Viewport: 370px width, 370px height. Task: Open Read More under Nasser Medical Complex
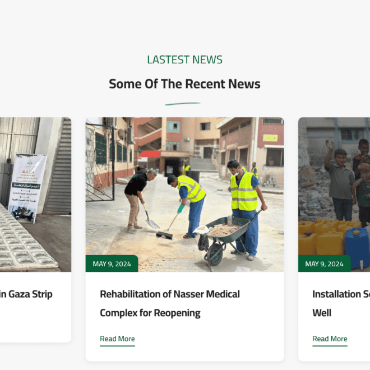pyautogui.click(x=117, y=339)
